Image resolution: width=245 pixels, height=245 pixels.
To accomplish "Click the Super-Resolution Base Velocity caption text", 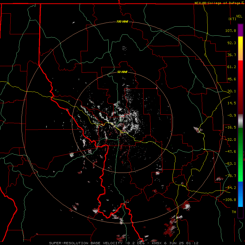I will [x=86, y=243].
